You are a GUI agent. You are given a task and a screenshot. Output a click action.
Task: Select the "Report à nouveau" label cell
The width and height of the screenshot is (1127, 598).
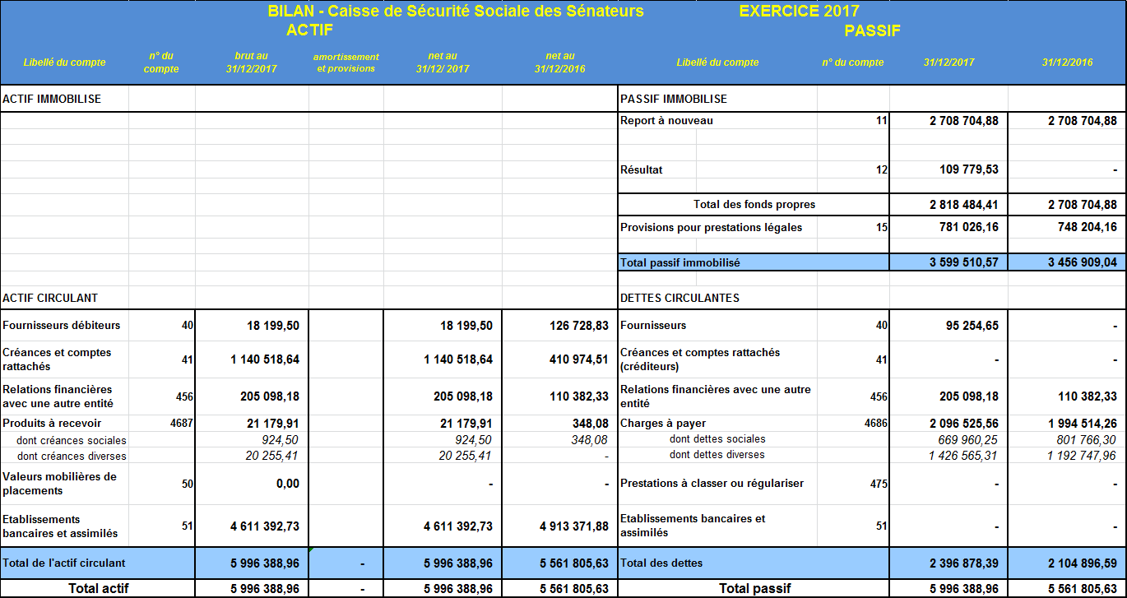[x=667, y=121]
